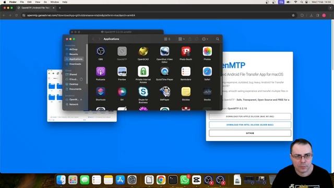Open Chrome extensions puzzle icon

[302, 15]
